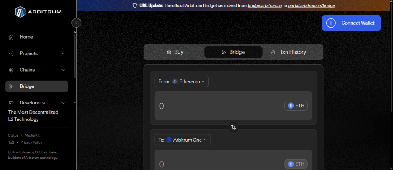Viewport: 393px width, 170px height.
Task: Click the Chains icon in sidebar
Action: pos(12,70)
